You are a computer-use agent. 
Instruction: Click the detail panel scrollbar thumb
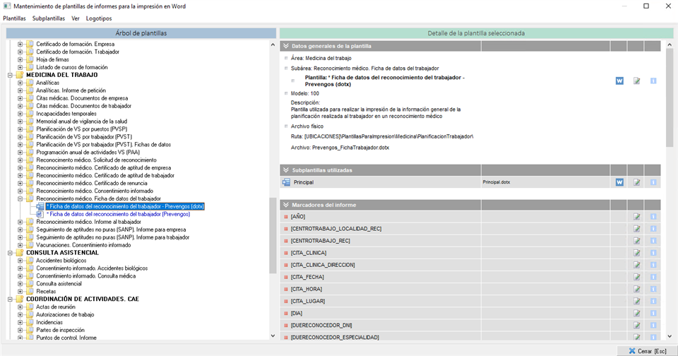coord(670,97)
